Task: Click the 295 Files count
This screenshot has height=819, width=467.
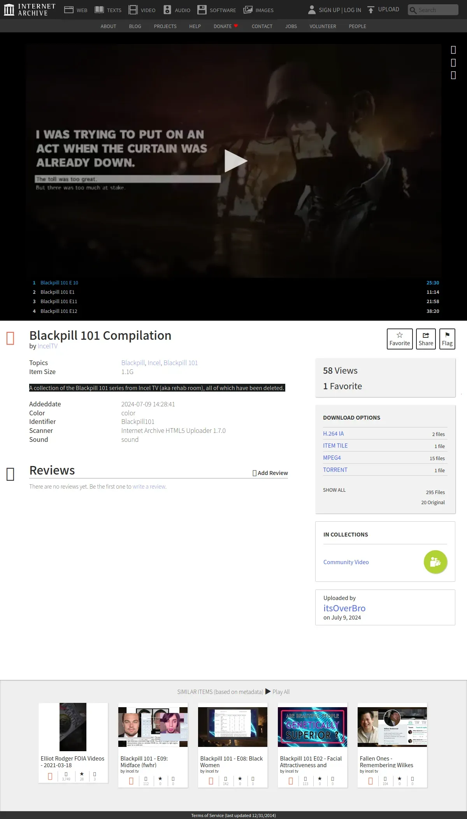Action: [x=435, y=492]
